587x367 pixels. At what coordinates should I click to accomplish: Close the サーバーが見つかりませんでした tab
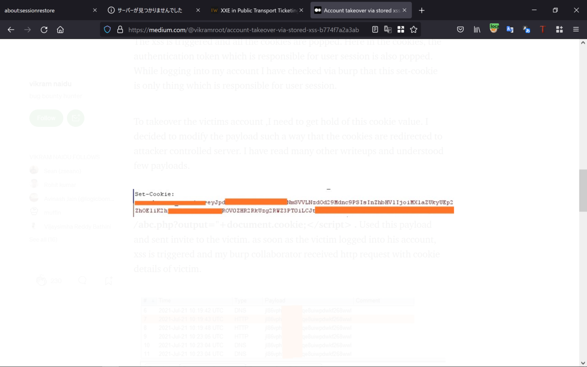(x=198, y=10)
